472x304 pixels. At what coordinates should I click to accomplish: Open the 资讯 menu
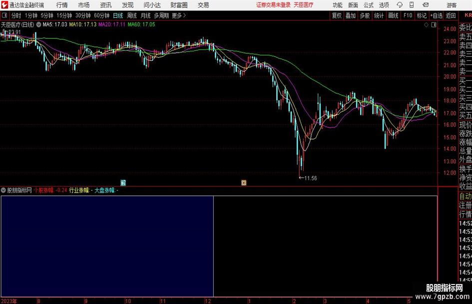106,5
